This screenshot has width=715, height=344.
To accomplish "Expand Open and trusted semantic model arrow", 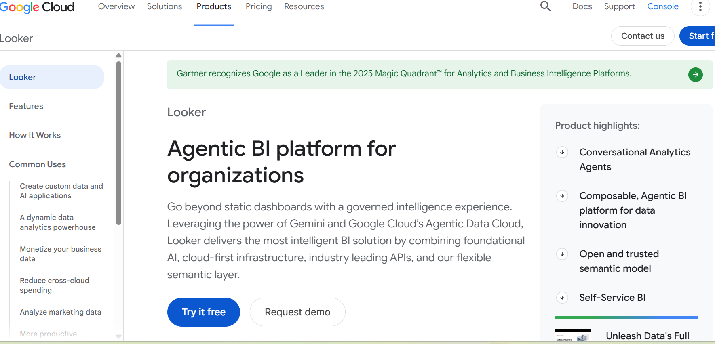I will point(562,254).
